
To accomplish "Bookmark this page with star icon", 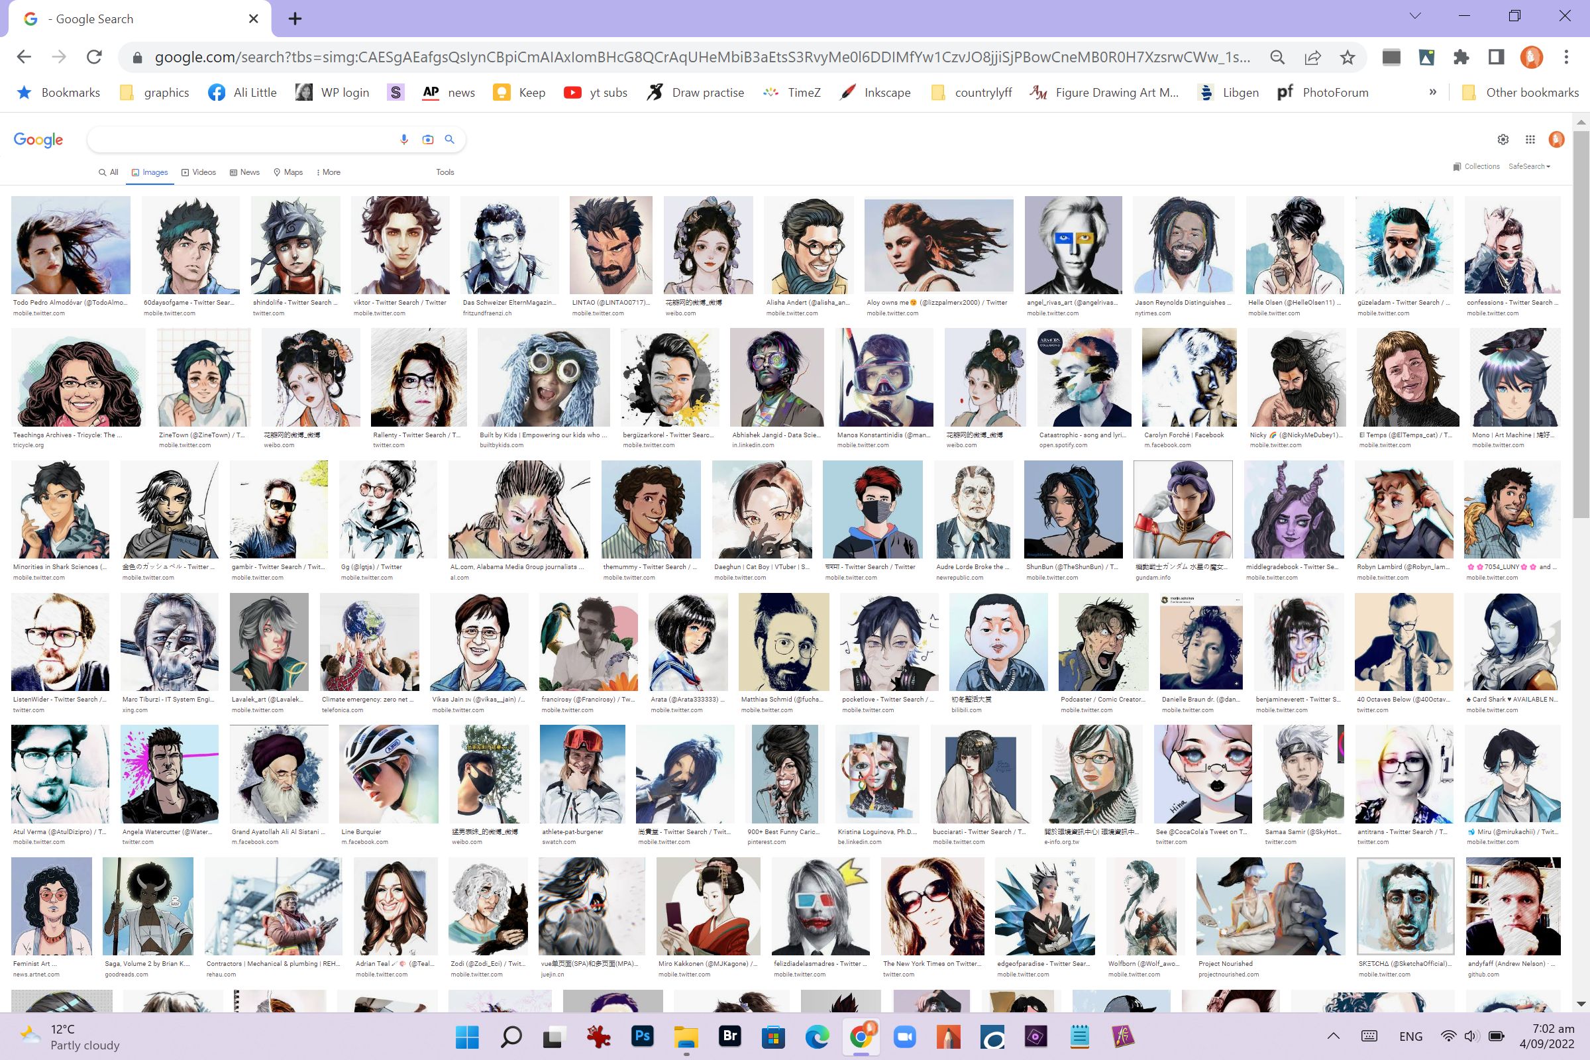I will point(1348,58).
